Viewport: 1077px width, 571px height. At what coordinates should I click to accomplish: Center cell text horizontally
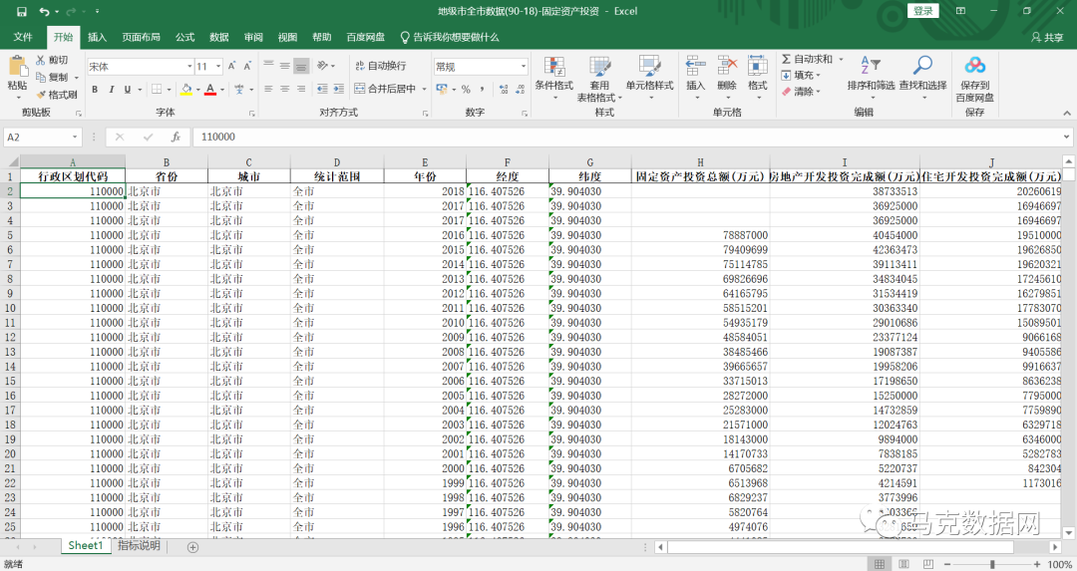tap(284, 90)
